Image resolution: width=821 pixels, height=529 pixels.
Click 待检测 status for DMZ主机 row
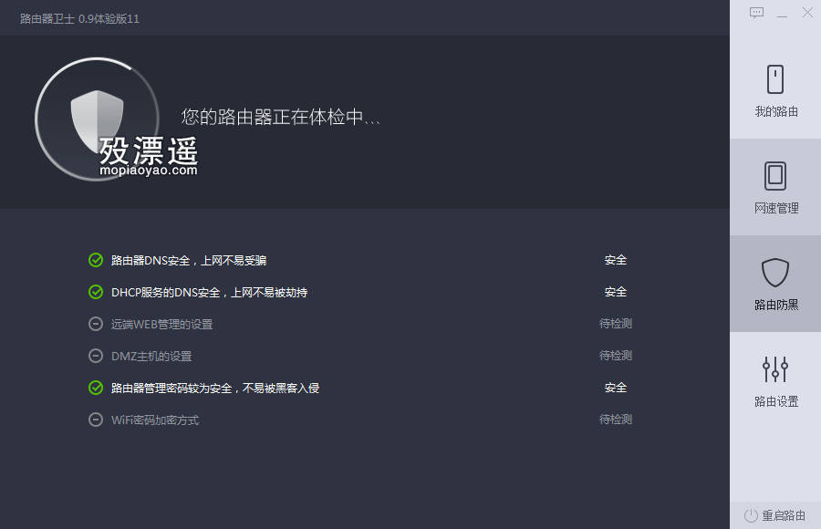point(616,356)
